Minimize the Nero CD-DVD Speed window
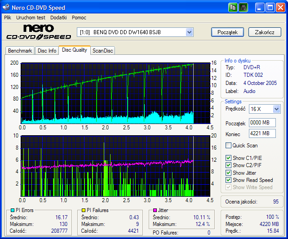 259,8
